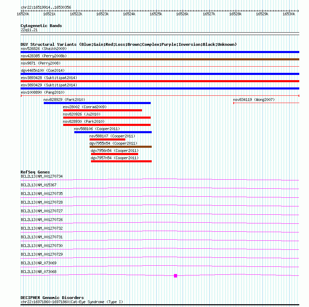
Task: Click the esv3893428 (Suktitipat2014) red loss bar
Action: [160, 81]
